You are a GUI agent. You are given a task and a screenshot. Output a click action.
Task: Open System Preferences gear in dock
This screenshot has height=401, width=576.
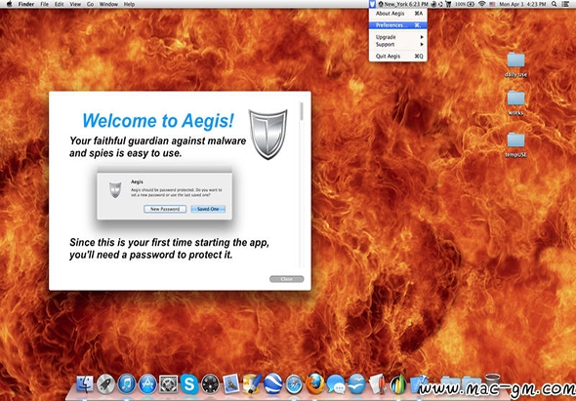click(x=169, y=384)
